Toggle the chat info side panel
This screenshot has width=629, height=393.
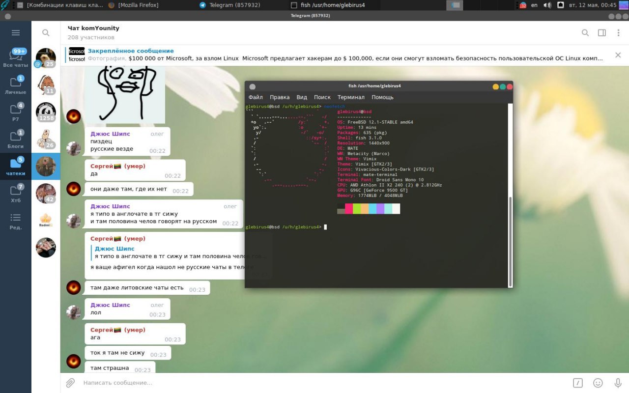pyautogui.click(x=601, y=33)
